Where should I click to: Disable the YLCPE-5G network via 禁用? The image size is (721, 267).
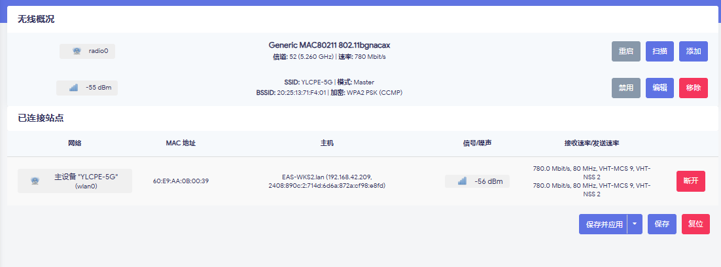click(625, 88)
